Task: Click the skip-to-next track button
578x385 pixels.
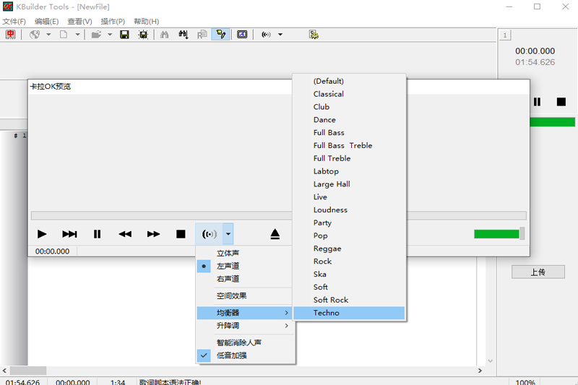Action: (x=69, y=234)
